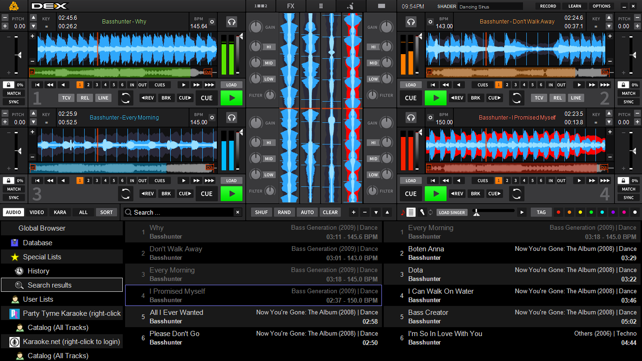Lower key with down arrow on deck 2
The image size is (642, 361).
click(x=609, y=26)
